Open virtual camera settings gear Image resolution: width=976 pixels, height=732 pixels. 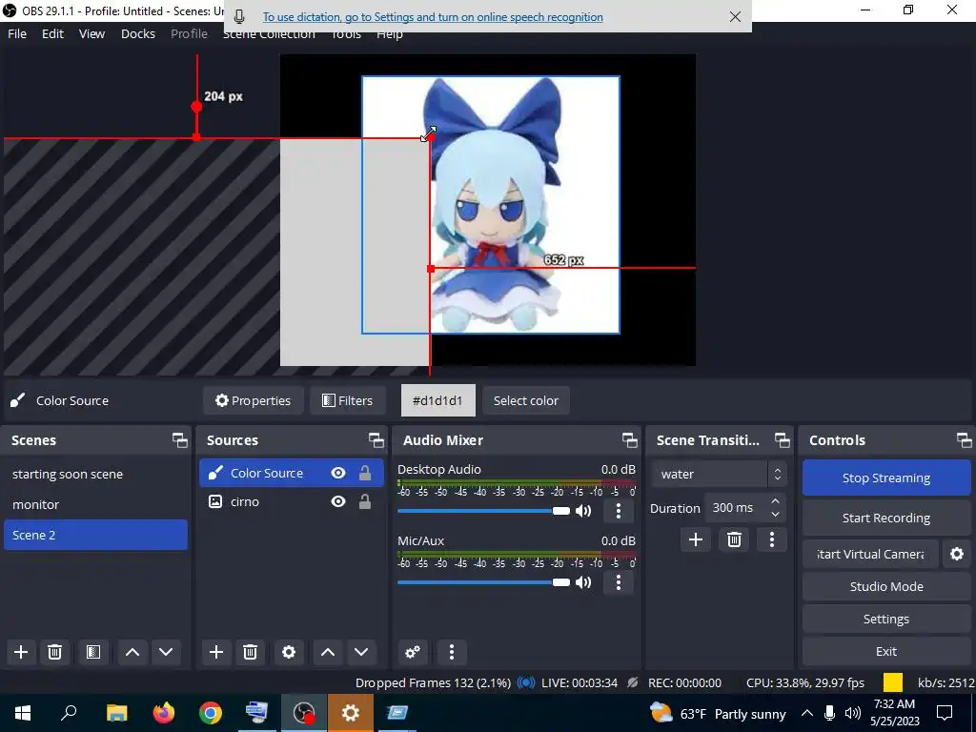point(957,554)
